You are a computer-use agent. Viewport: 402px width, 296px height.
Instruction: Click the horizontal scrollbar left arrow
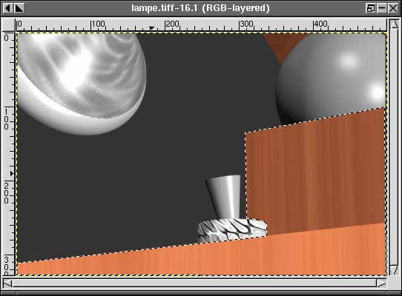point(7,283)
